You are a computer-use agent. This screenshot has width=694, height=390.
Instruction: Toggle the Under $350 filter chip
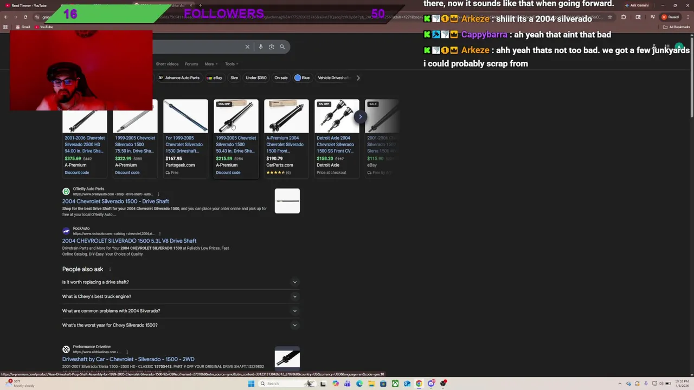pyautogui.click(x=256, y=77)
